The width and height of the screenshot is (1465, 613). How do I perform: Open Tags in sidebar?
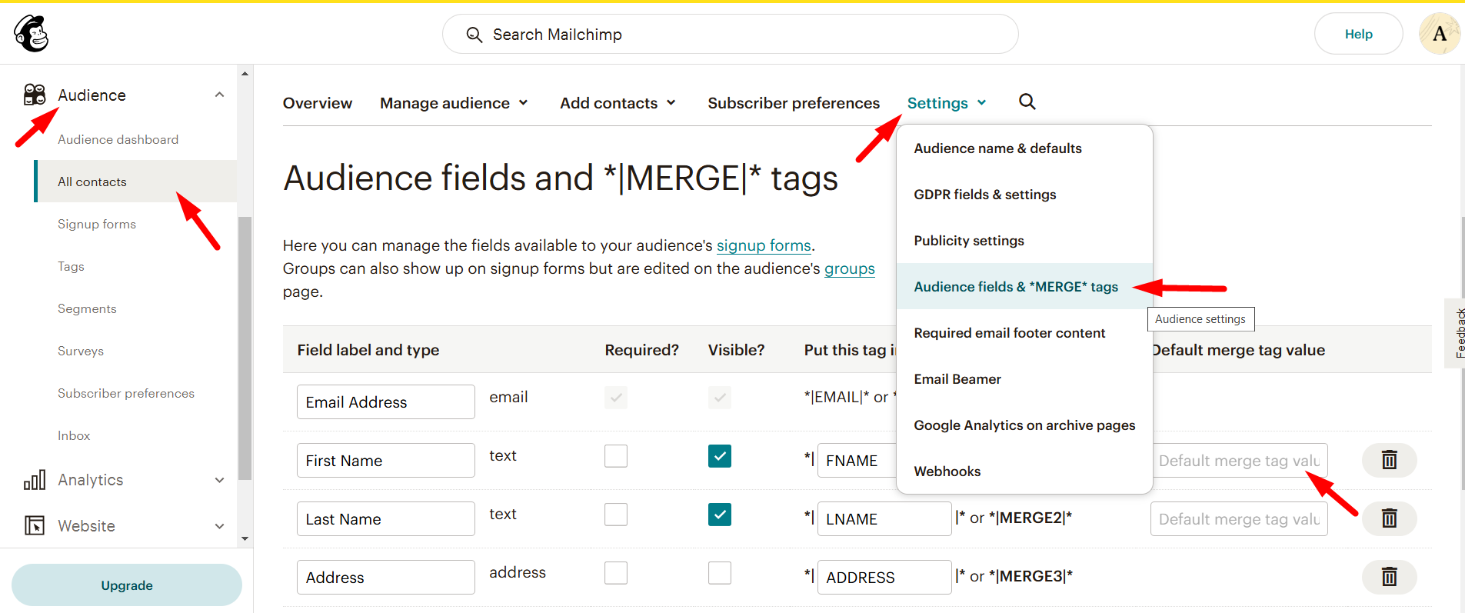pyautogui.click(x=71, y=266)
